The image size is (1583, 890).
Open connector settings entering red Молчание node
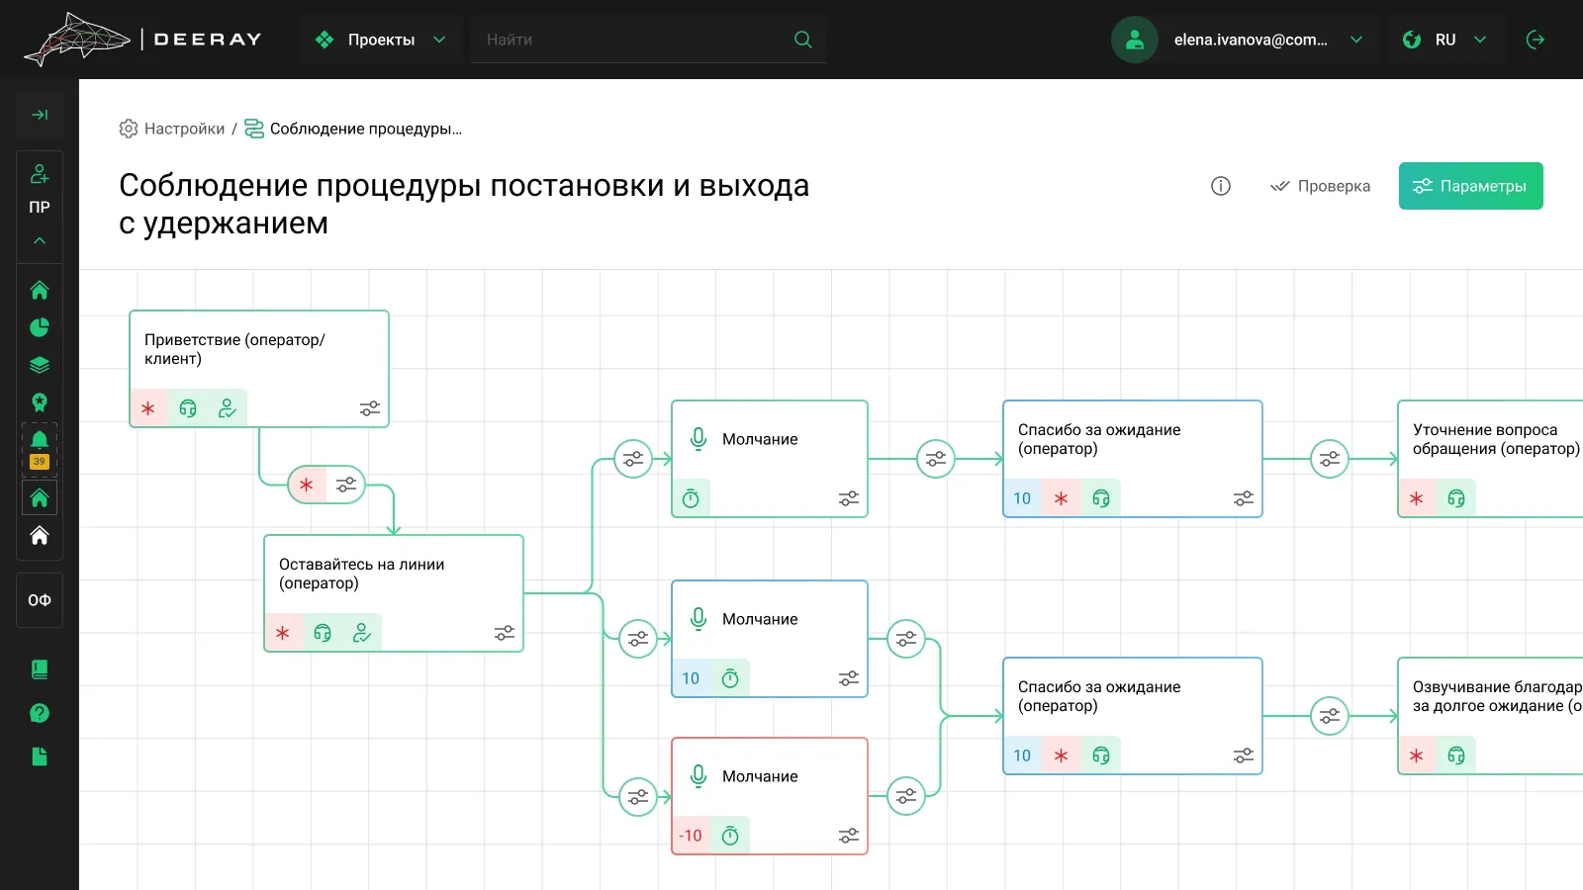click(638, 796)
